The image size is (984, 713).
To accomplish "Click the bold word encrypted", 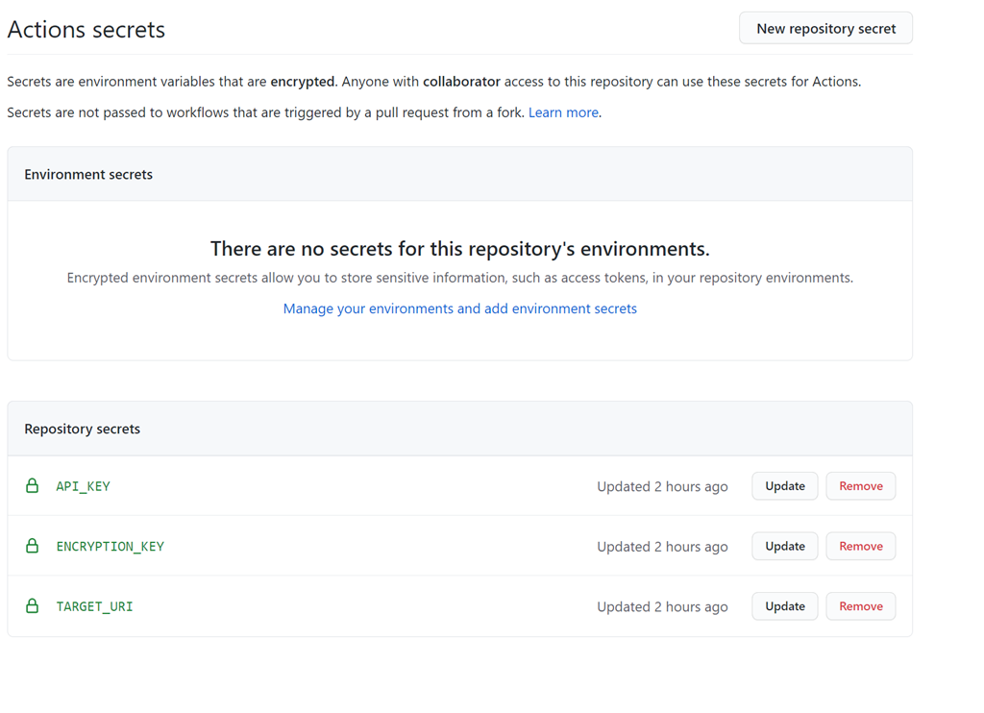I will point(303,82).
